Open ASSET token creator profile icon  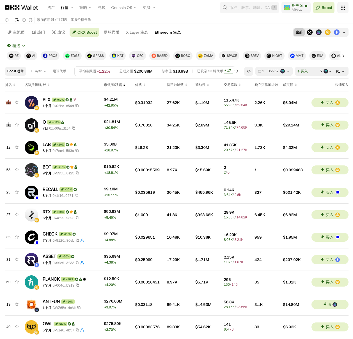click(x=82, y=263)
